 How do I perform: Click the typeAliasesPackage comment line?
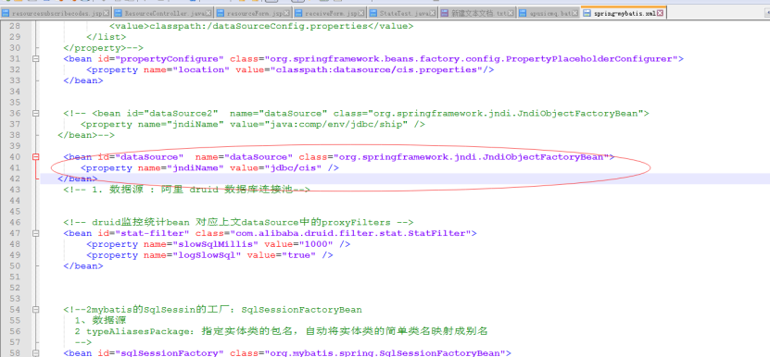[x=282, y=331]
